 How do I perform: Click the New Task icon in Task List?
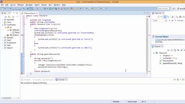click(x=159, y=17)
